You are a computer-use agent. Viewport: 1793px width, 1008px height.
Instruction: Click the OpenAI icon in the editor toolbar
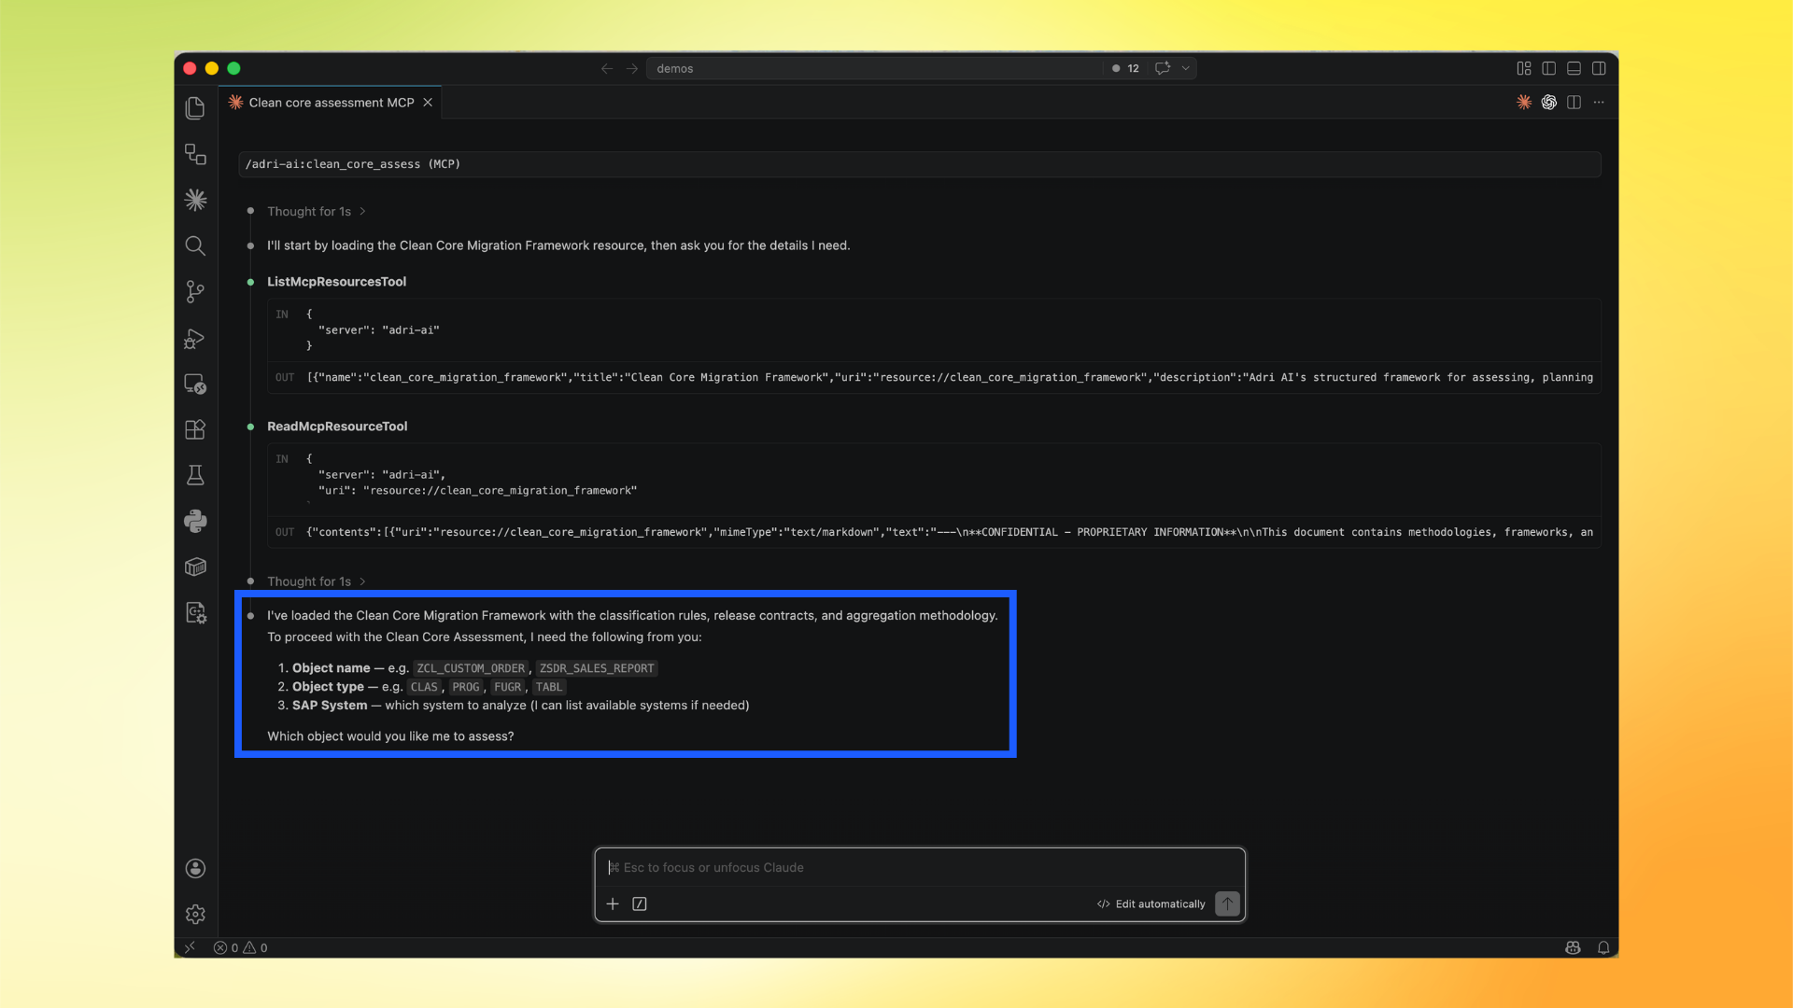(x=1549, y=102)
